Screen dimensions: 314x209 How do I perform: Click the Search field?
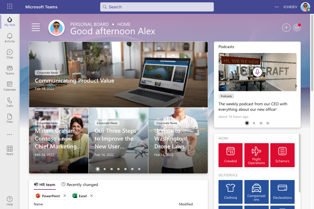pyautogui.click(x=157, y=7)
